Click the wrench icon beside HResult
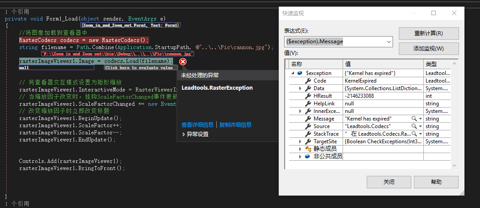 click(308, 96)
